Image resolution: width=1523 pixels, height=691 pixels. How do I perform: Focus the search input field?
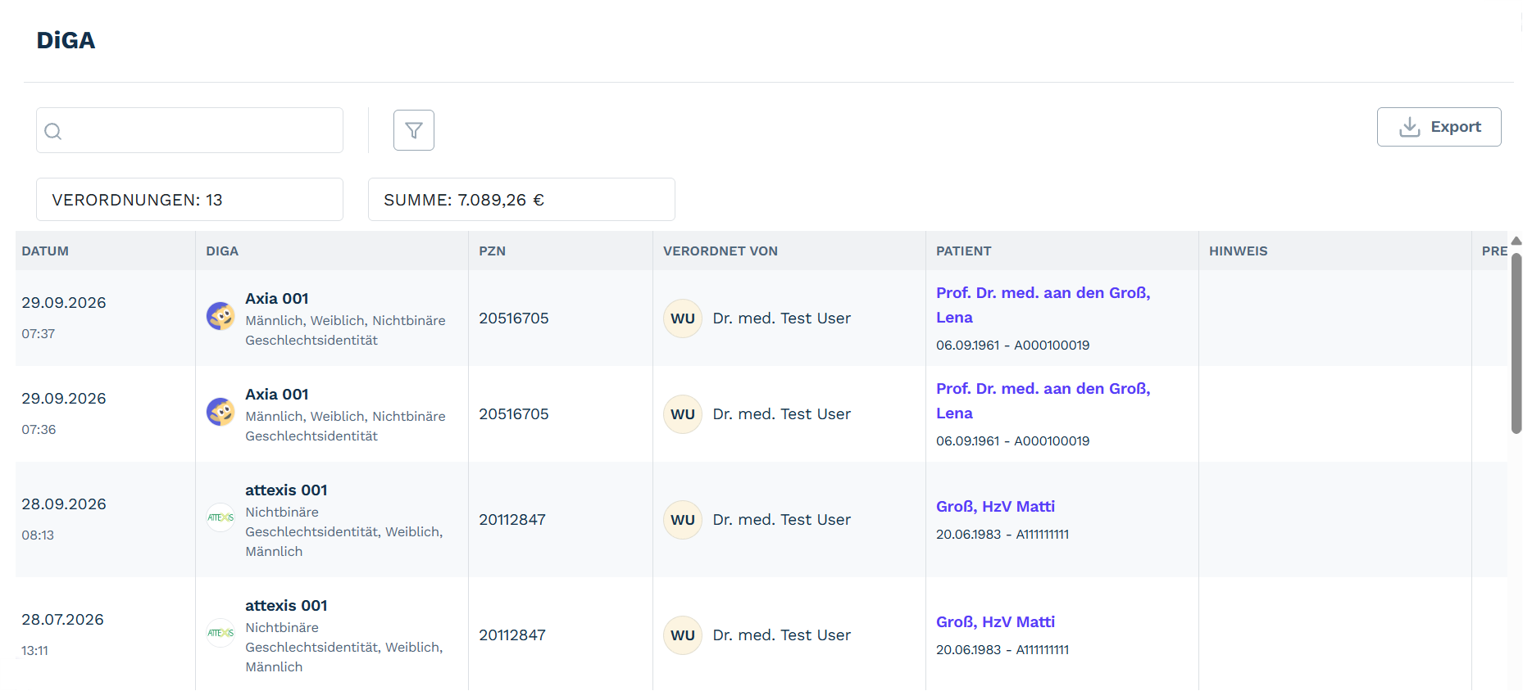click(189, 130)
